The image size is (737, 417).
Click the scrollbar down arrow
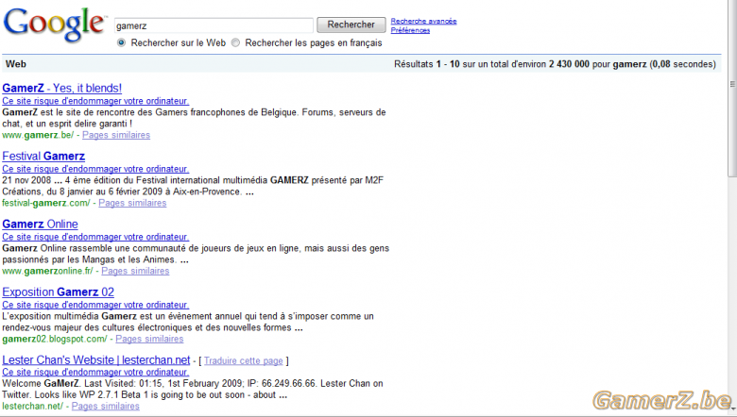coord(733,409)
